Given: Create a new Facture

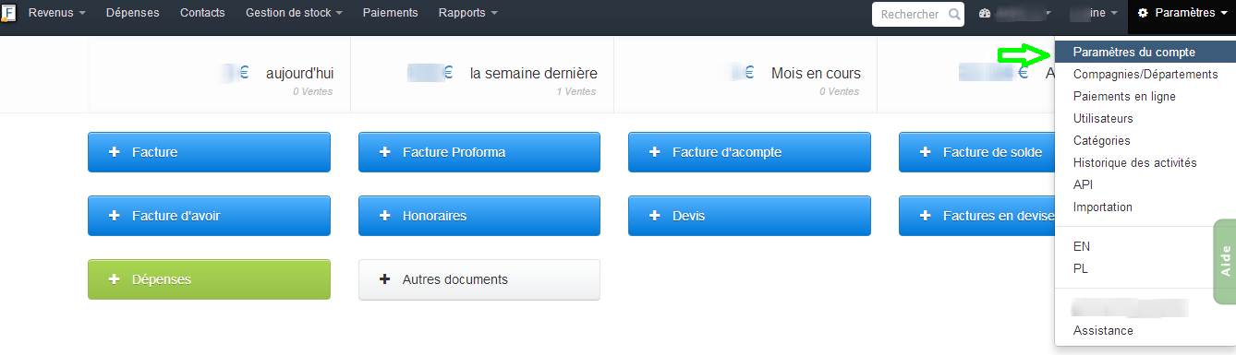Looking at the screenshot, I should pyautogui.click(x=209, y=152).
